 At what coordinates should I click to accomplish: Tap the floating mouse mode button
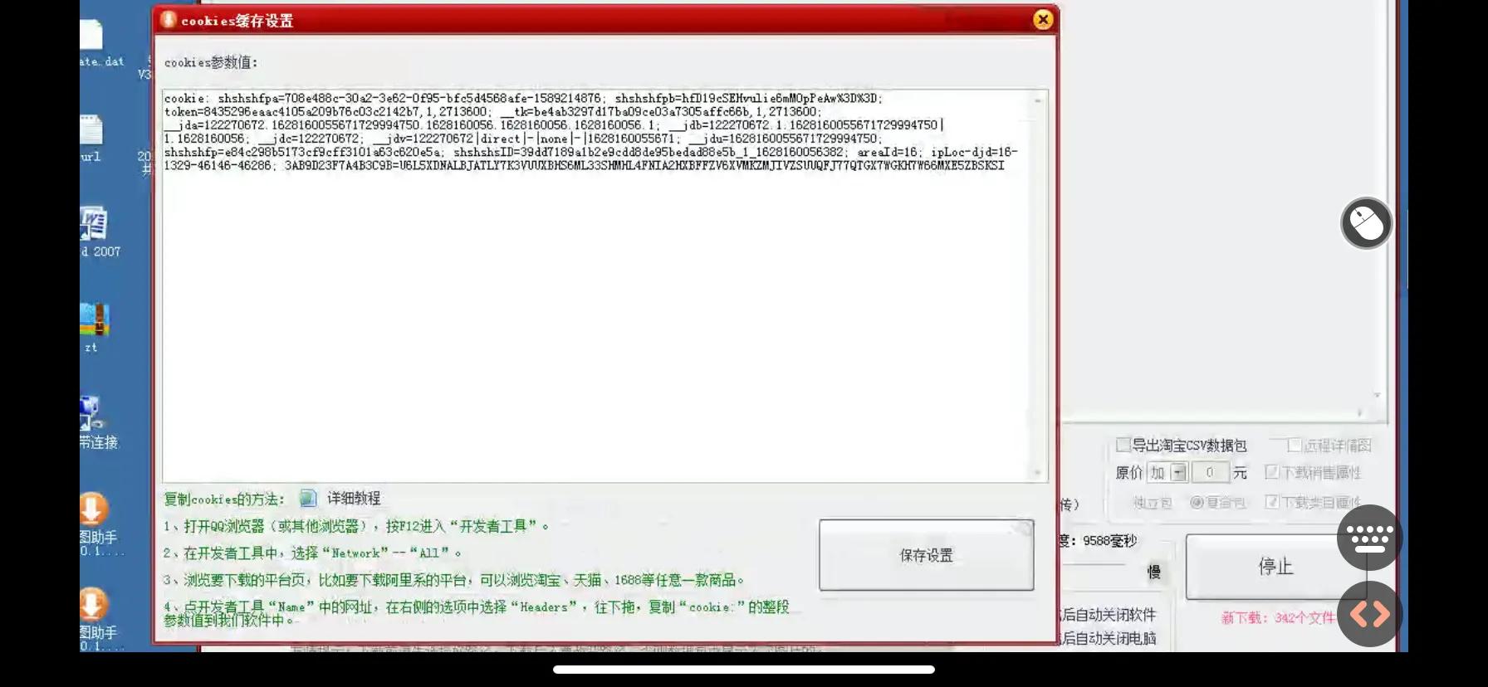[1366, 223]
